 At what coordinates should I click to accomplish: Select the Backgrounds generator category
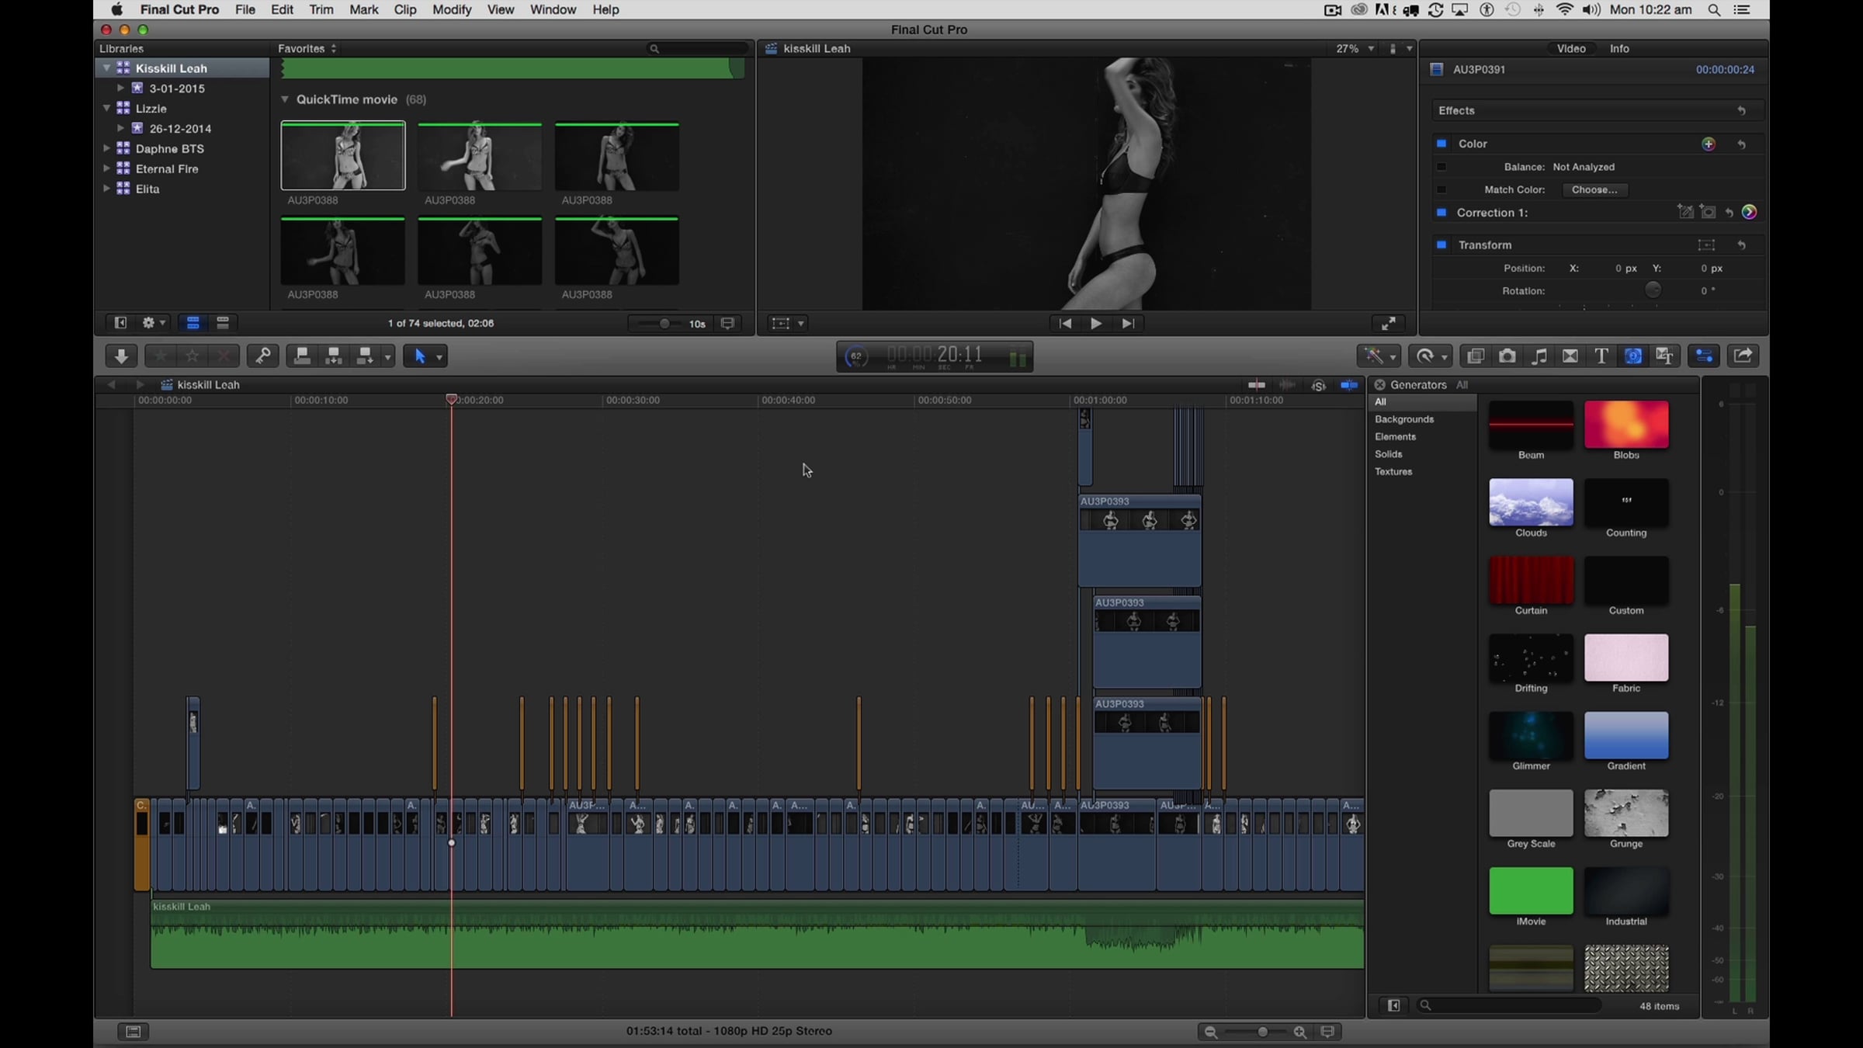[x=1404, y=419]
